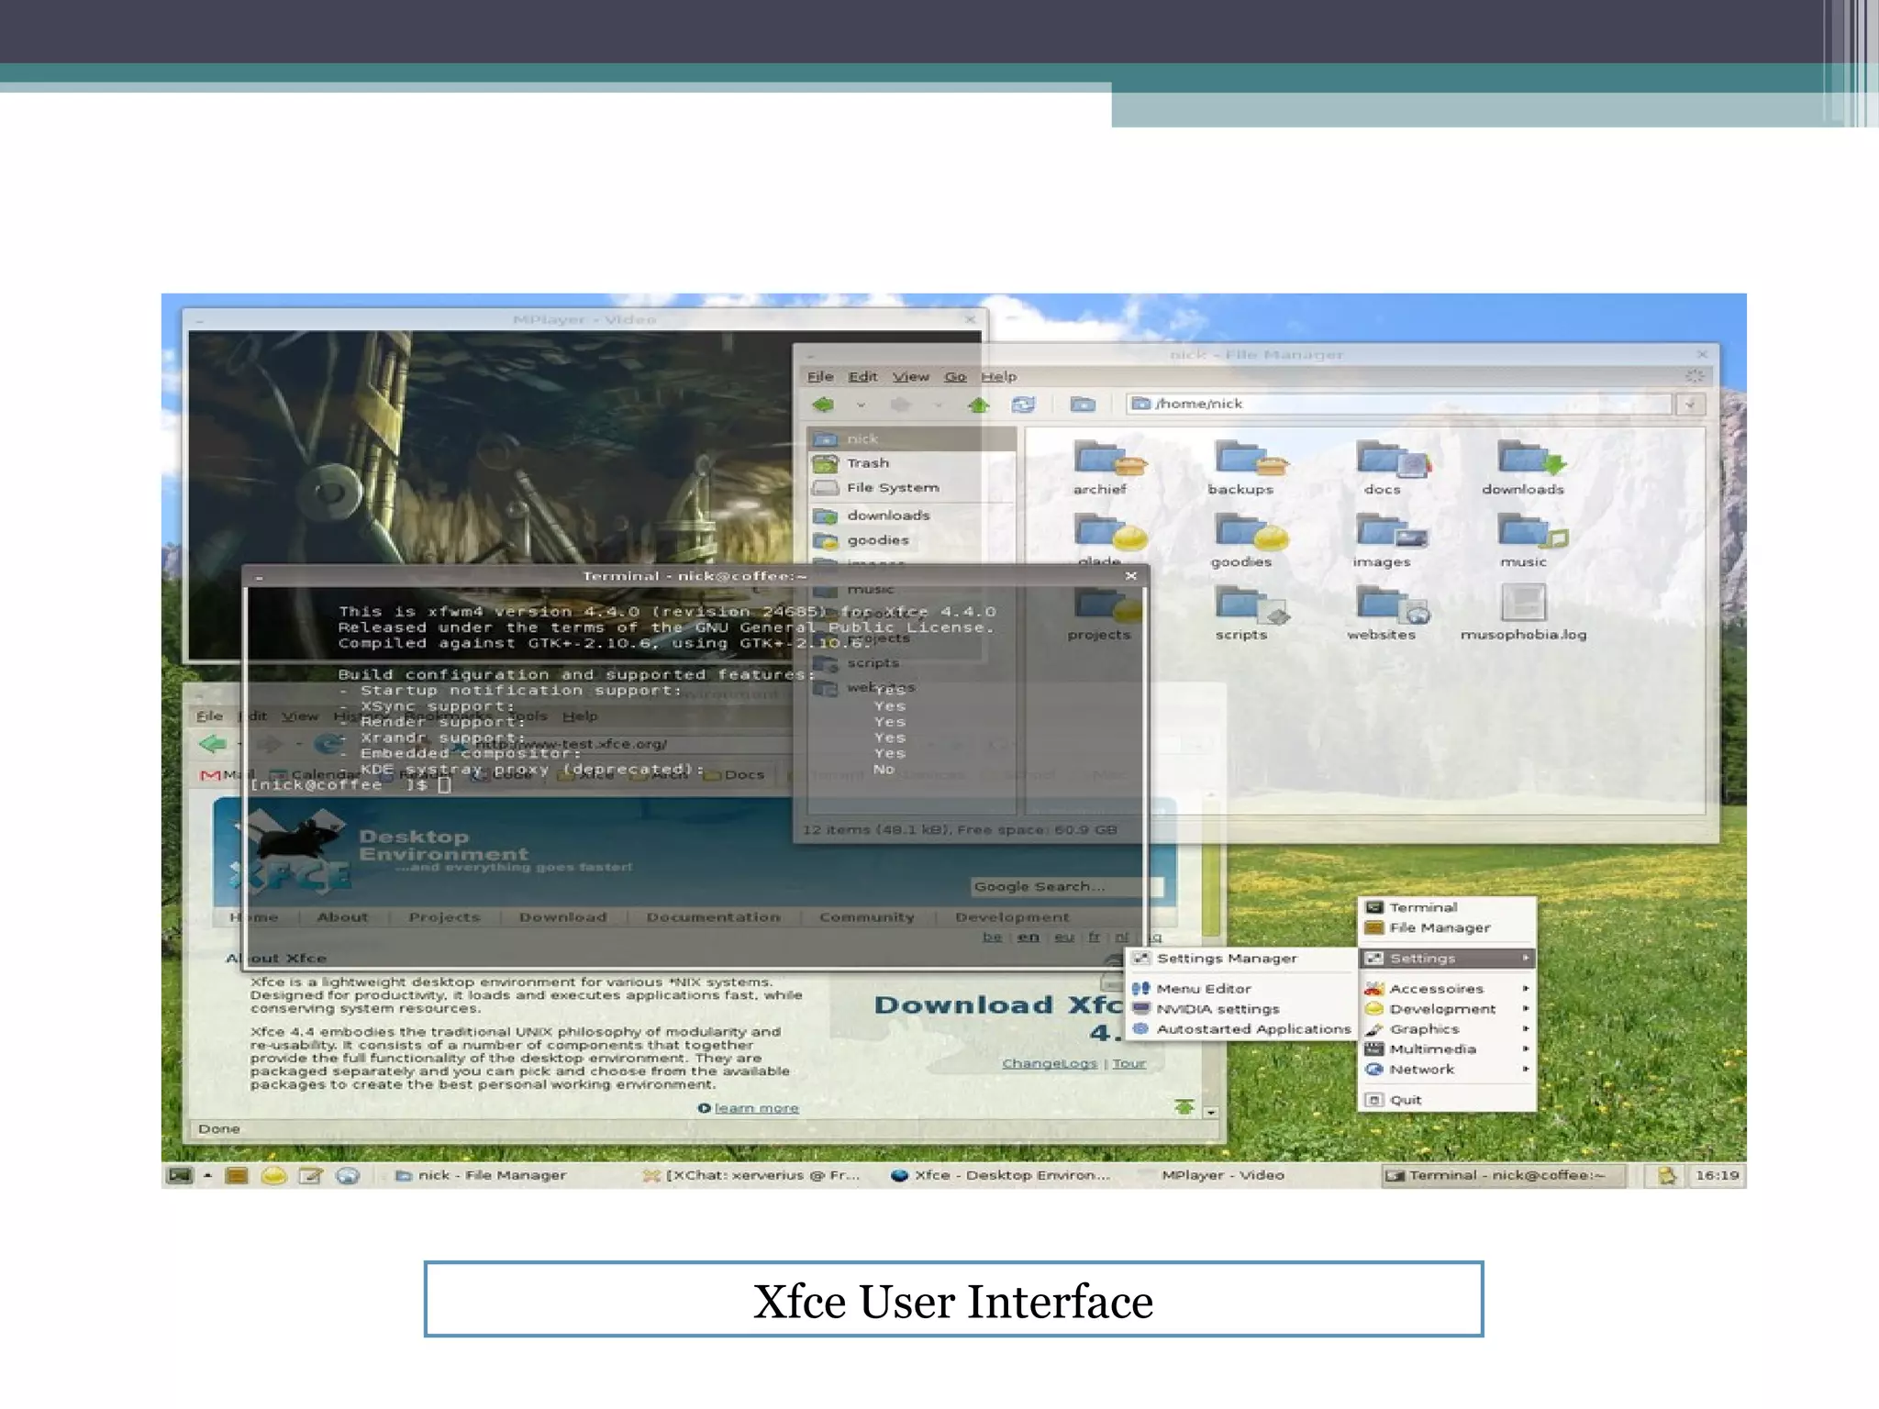Screen dimensions: 1879x1409
Task: Switch to Terminal window in taskbar
Action: pos(1503,1175)
